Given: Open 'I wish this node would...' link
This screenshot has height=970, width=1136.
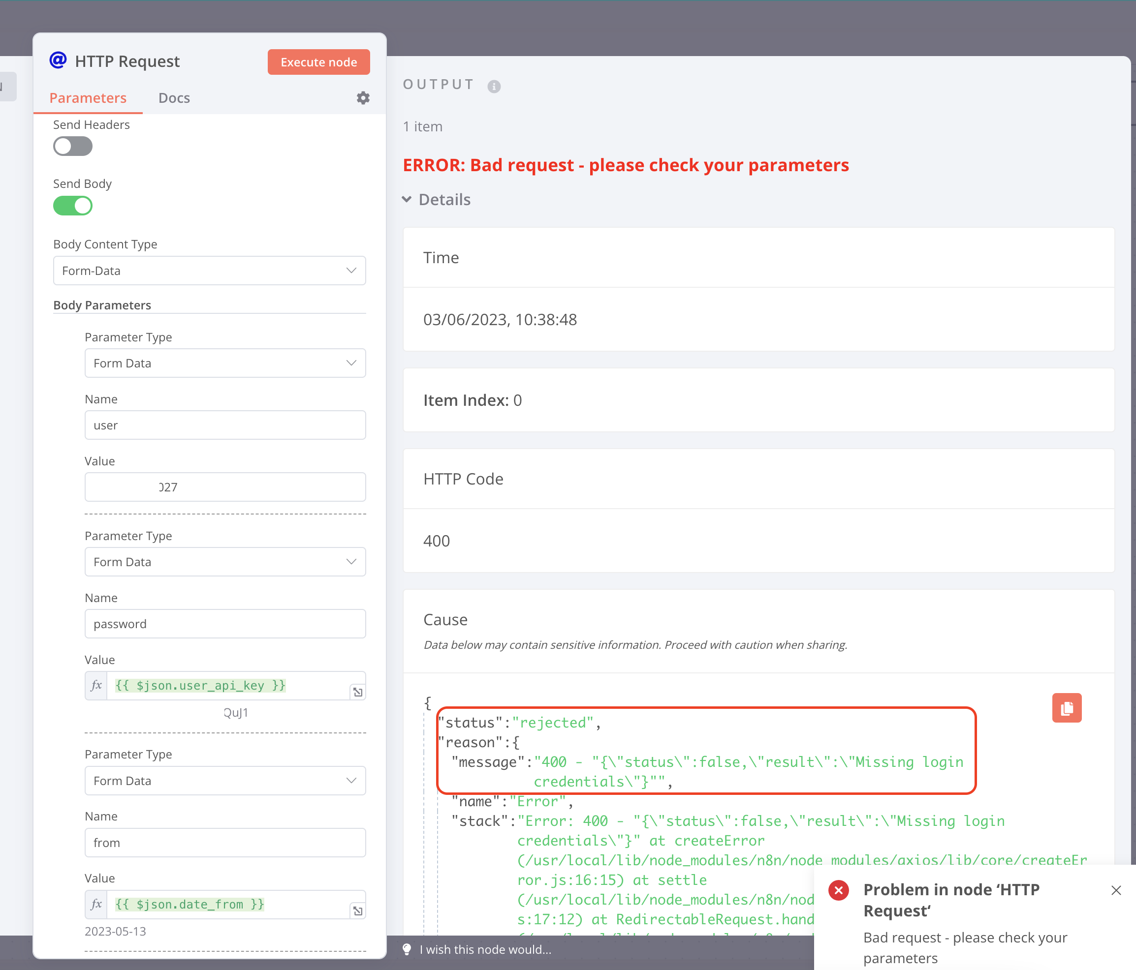Looking at the screenshot, I should coord(485,949).
